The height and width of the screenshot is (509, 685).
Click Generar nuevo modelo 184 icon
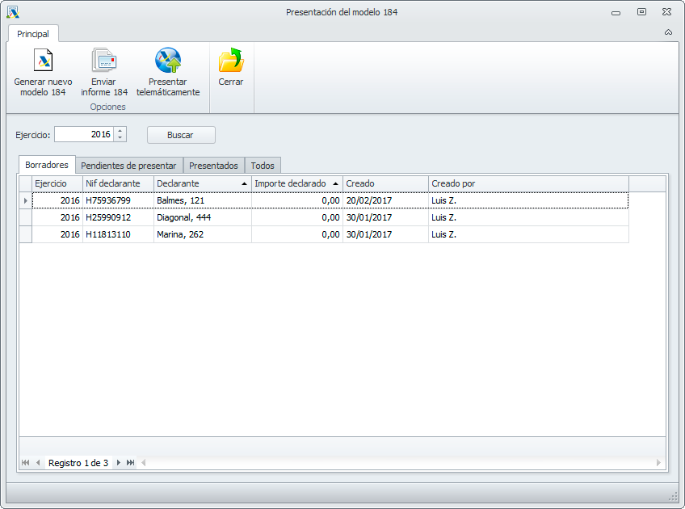pyautogui.click(x=43, y=61)
